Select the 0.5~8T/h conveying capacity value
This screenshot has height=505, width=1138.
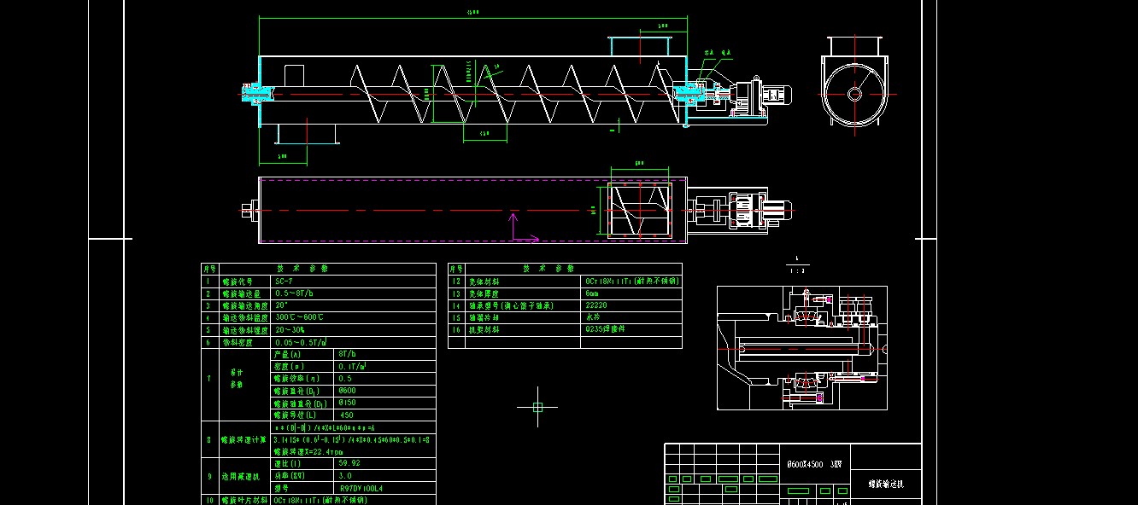tap(295, 293)
